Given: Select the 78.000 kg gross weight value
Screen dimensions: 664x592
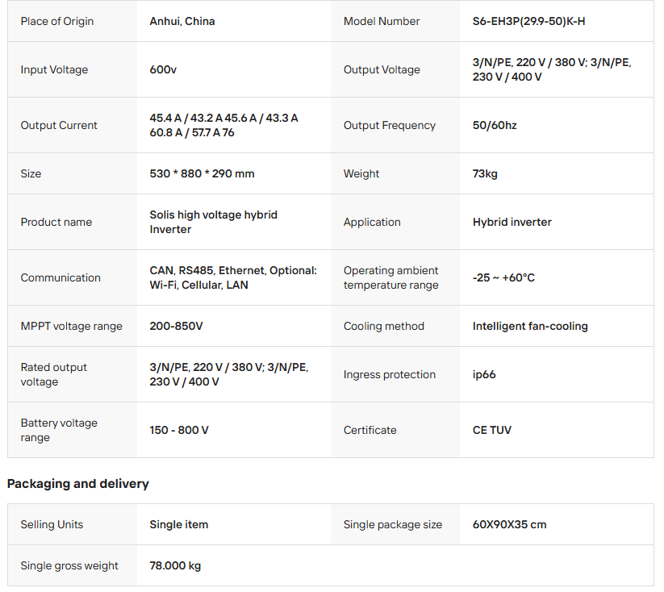Looking at the screenshot, I should 175,565.
